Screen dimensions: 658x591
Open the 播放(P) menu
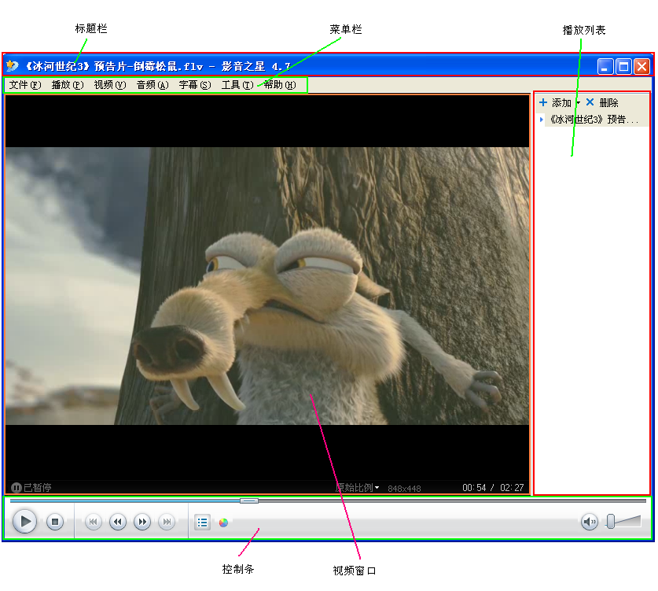tap(67, 85)
